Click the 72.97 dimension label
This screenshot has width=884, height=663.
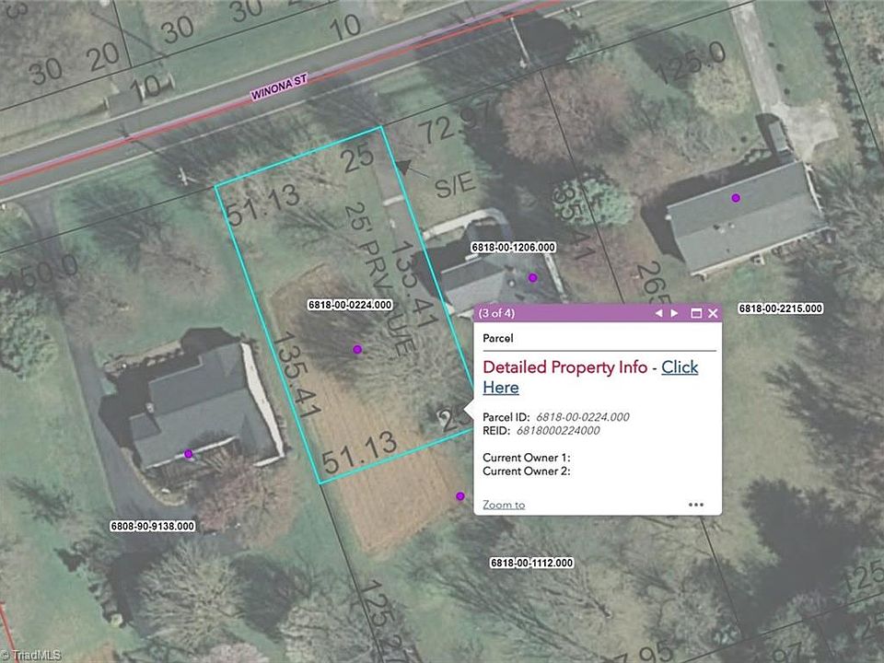click(x=458, y=122)
